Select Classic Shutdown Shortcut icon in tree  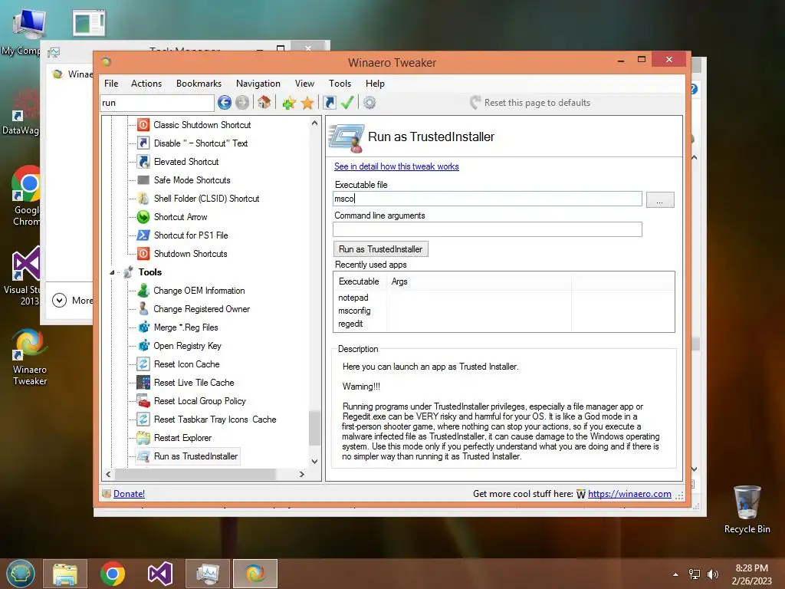click(143, 125)
